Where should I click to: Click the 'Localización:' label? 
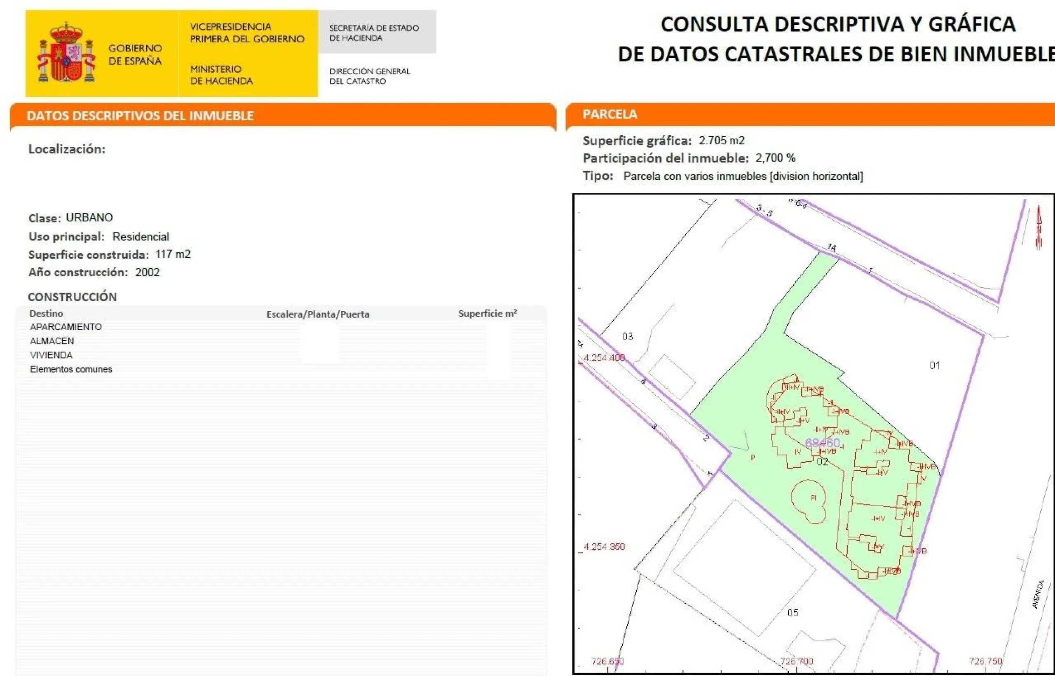[x=67, y=149]
